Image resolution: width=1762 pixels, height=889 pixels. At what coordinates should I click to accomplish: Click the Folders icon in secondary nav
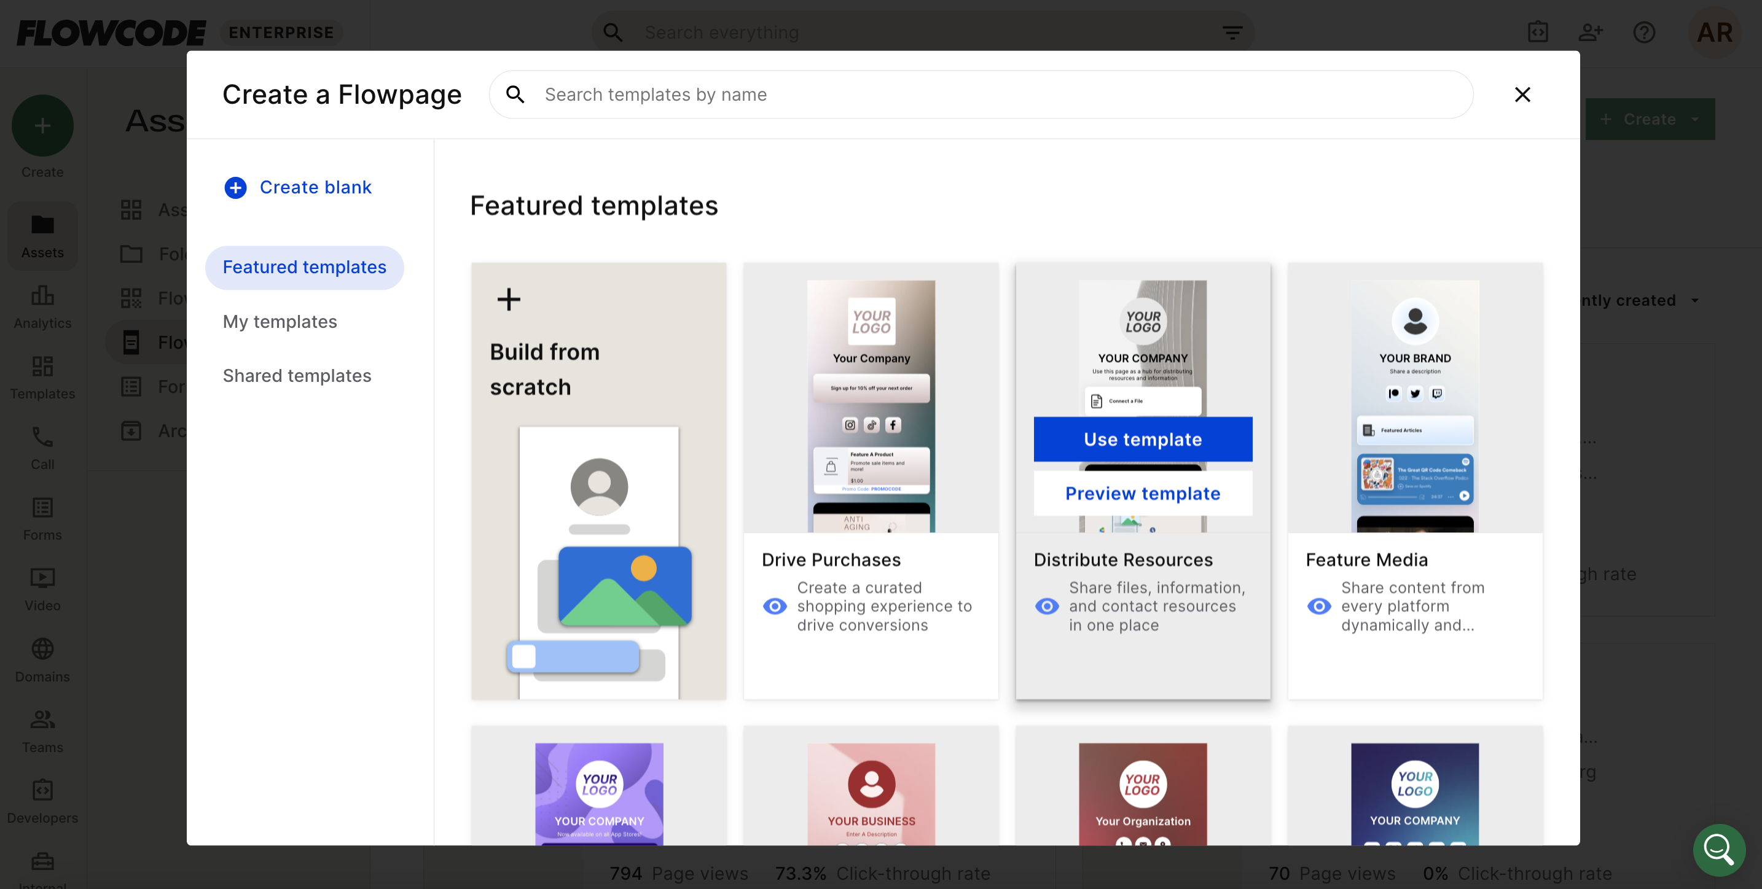[x=131, y=254]
